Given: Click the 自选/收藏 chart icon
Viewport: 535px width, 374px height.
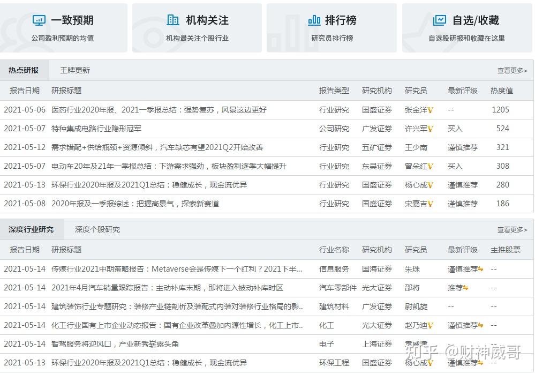Looking at the screenshot, I should pyautogui.click(x=440, y=20).
